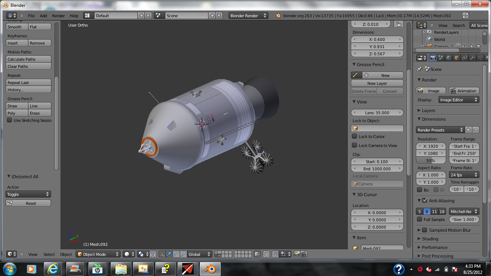Click the resolution 50% percentage slider
491x276 pixels.
tap(430, 160)
